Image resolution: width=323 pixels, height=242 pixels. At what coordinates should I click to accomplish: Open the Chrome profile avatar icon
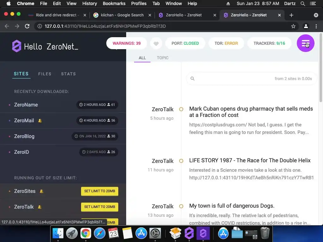[x=306, y=26]
